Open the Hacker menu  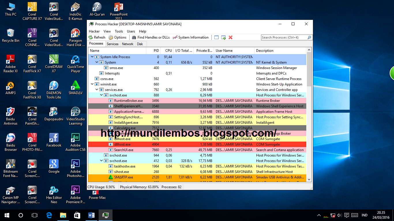click(94, 31)
